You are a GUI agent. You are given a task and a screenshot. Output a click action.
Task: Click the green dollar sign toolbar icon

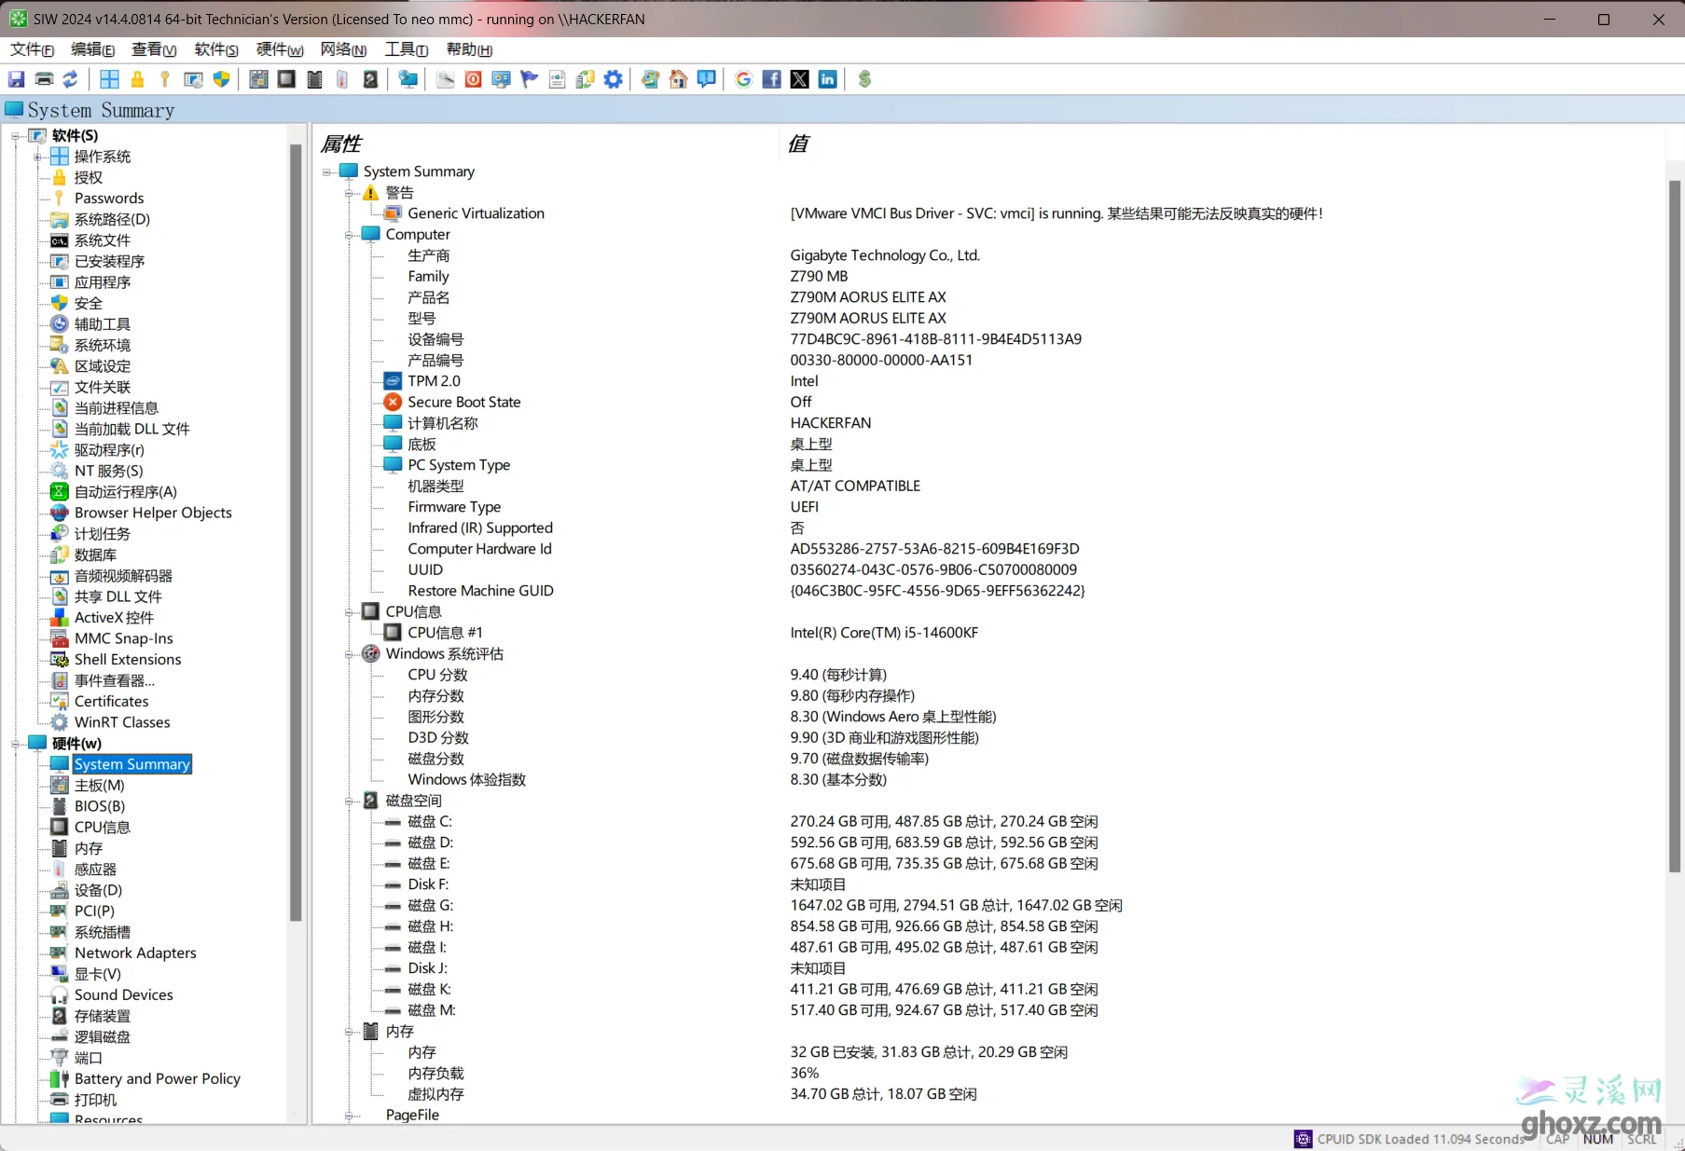(864, 79)
